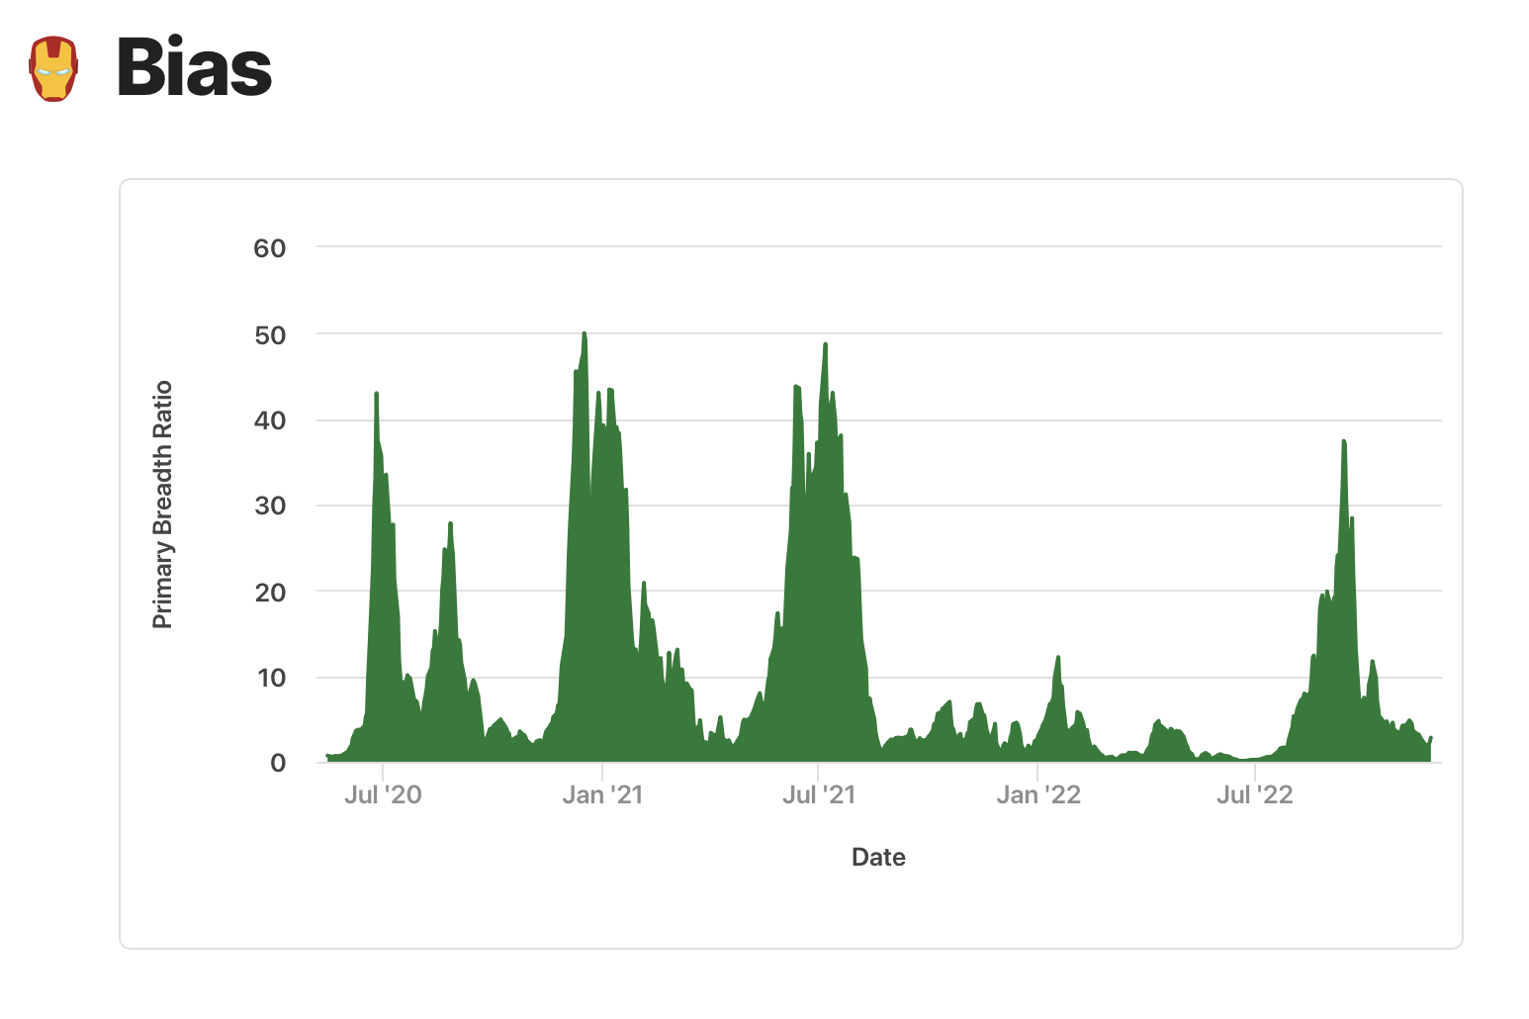The height and width of the screenshot is (1019, 1529).
Task: Click the late 2022 peak after Jul '22
Action: tap(1344, 441)
